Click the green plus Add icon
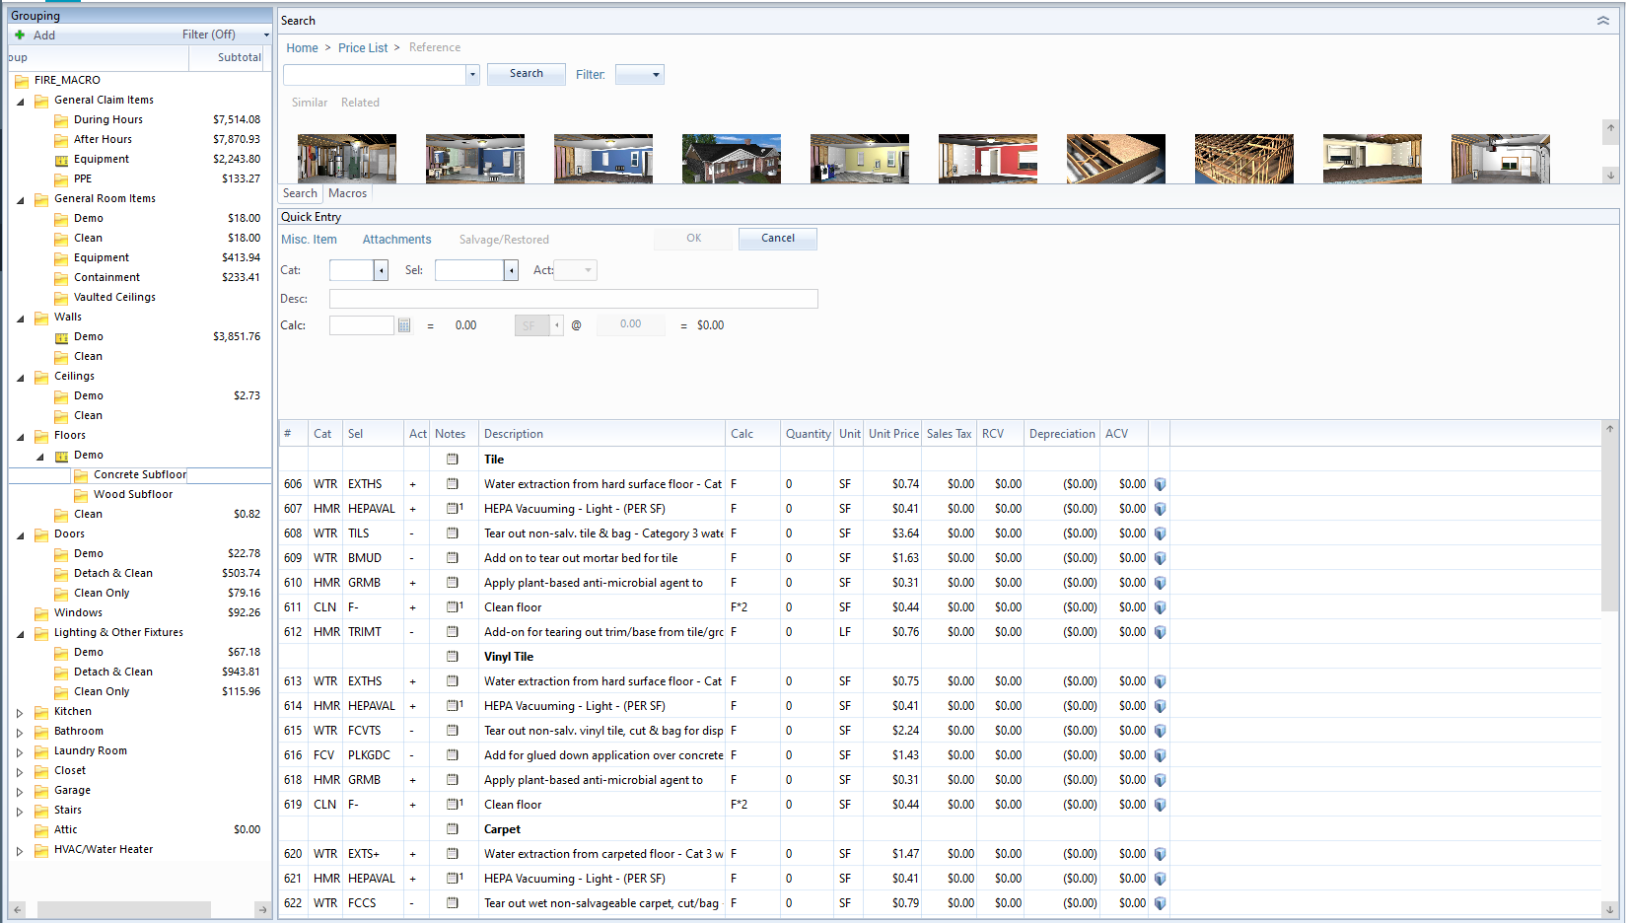The height and width of the screenshot is (923, 1626). 20,35
